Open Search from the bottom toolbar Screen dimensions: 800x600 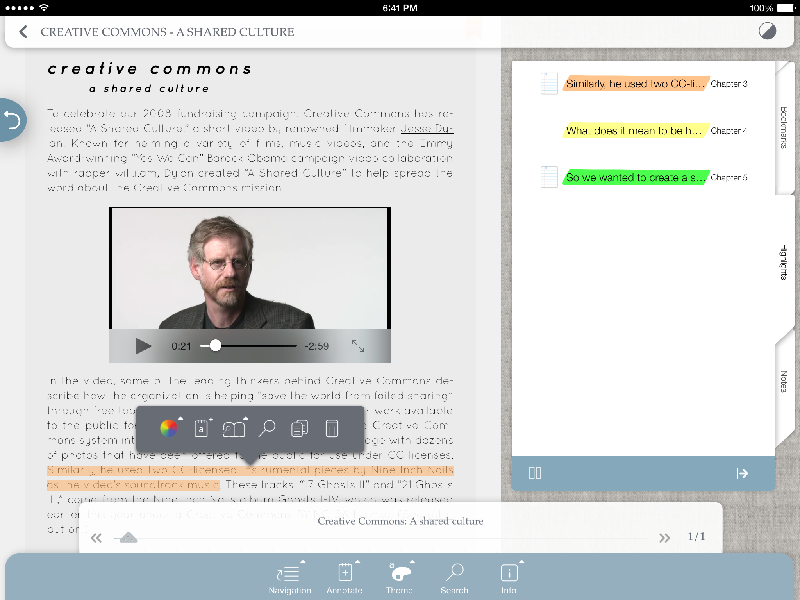[454, 579]
